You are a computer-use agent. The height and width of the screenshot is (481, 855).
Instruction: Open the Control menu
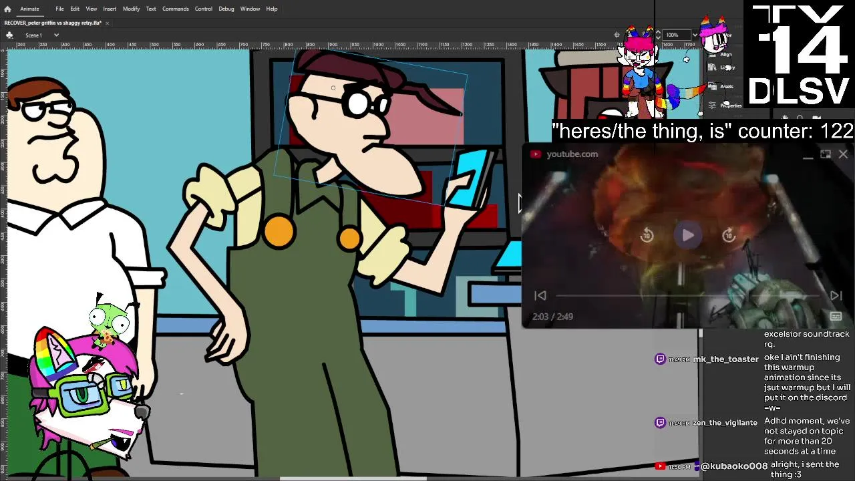click(204, 9)
